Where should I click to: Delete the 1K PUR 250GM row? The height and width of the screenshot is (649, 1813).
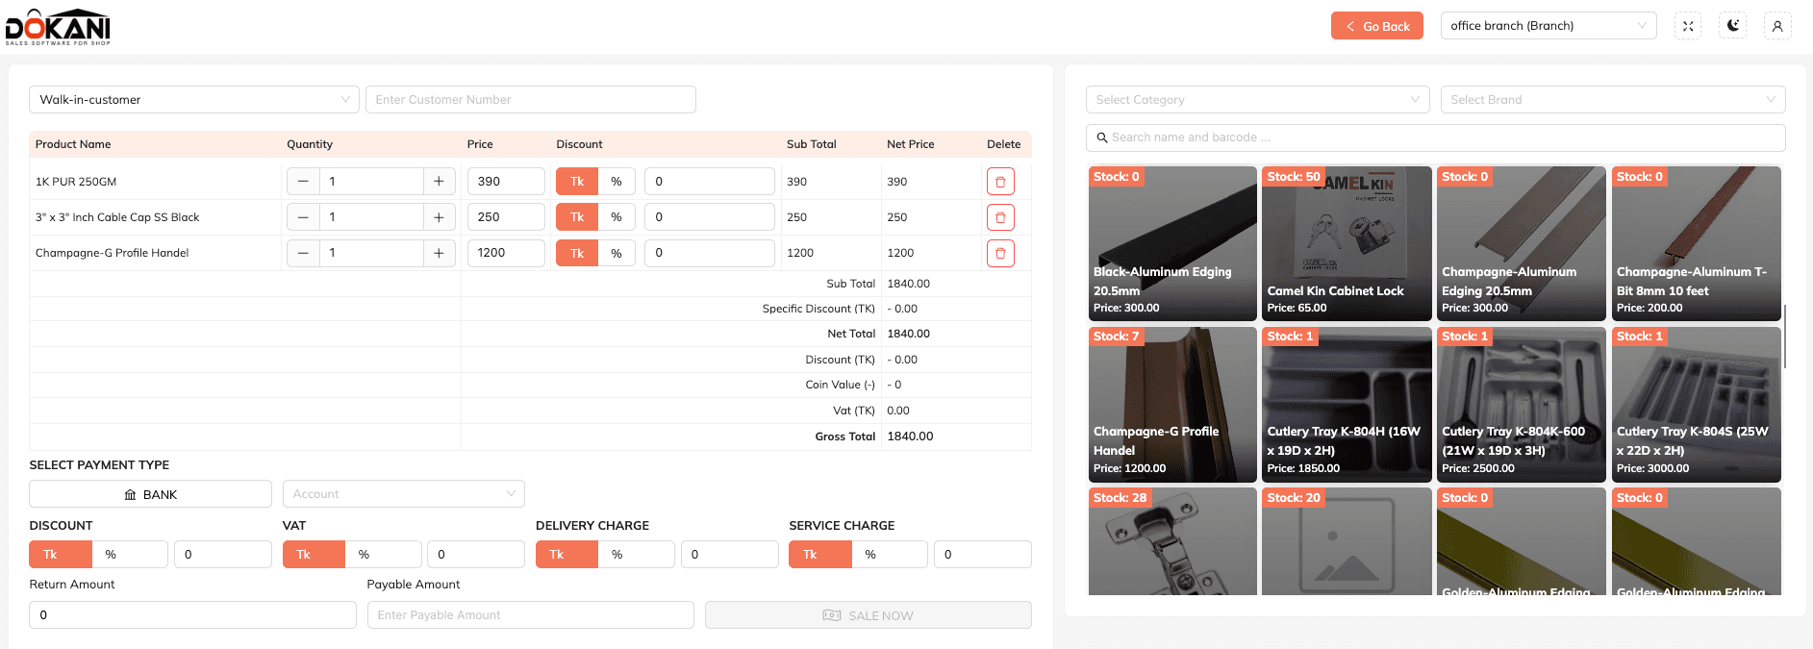1000,182
